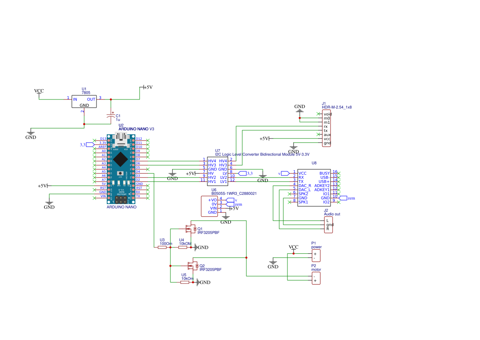Click the Arduino Nano V3 board symbol
Image resolution: width=480 pixels, height=340 pixels.
coord(121,169)
